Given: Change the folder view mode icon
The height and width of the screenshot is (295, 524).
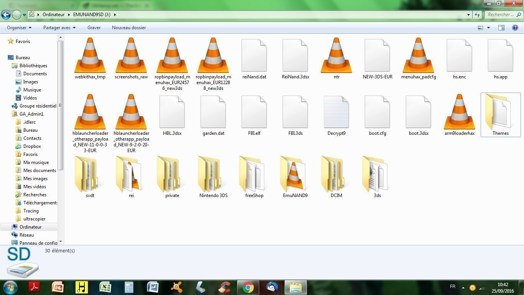Looking at the screenshot, I should pos(480,28).
